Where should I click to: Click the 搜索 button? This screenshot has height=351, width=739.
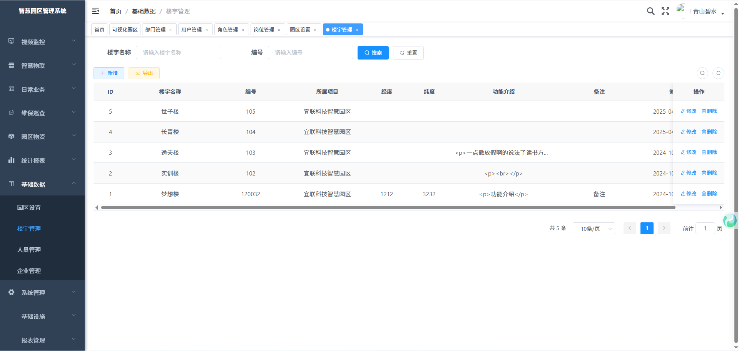(373, 53)
